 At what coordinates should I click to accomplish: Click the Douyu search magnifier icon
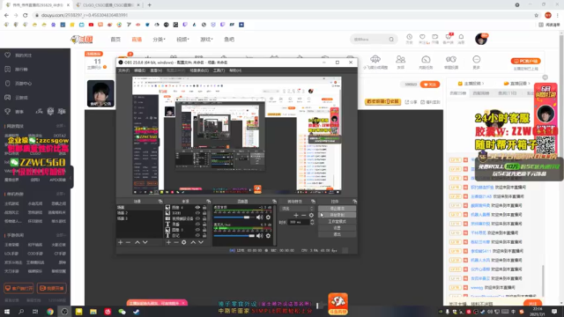(391, 39)
